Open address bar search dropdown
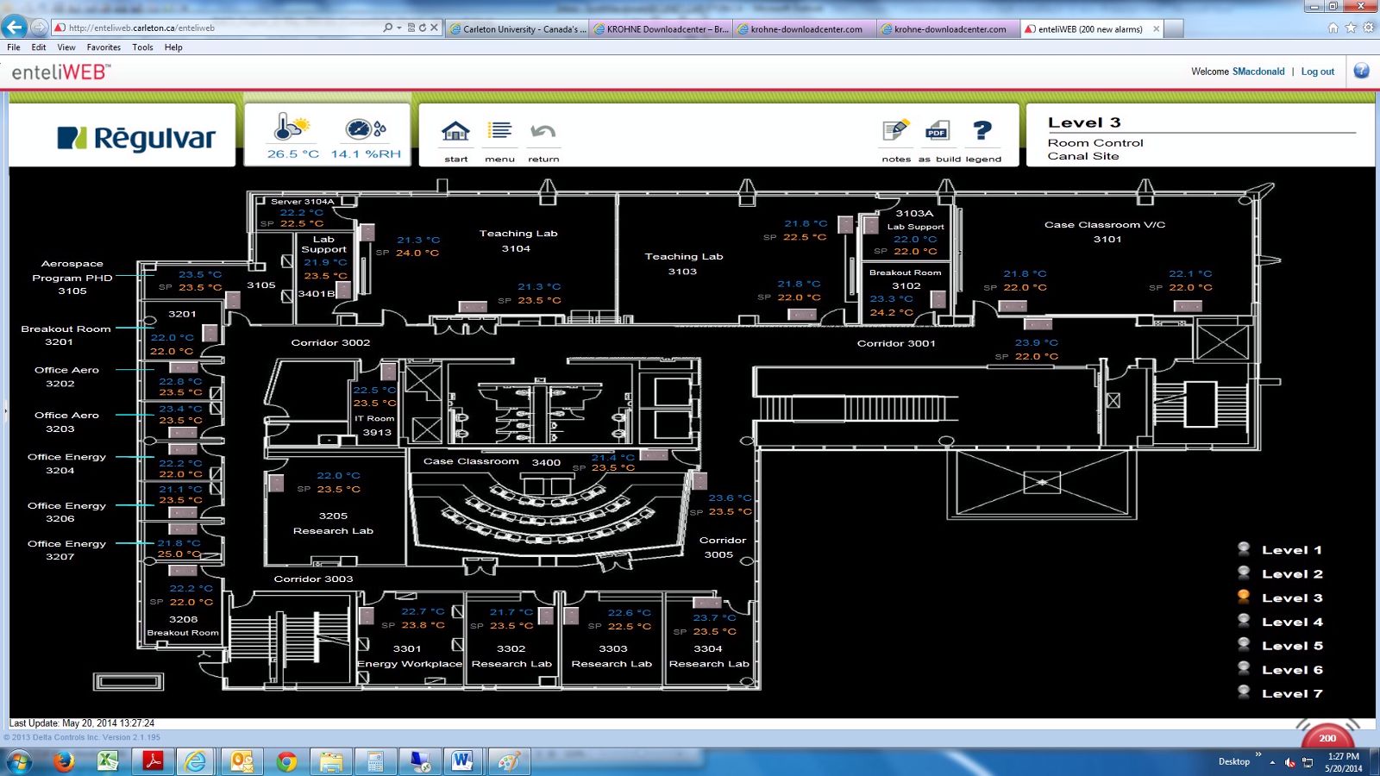This screenshot has width=1380, height=776. (399, 28)
